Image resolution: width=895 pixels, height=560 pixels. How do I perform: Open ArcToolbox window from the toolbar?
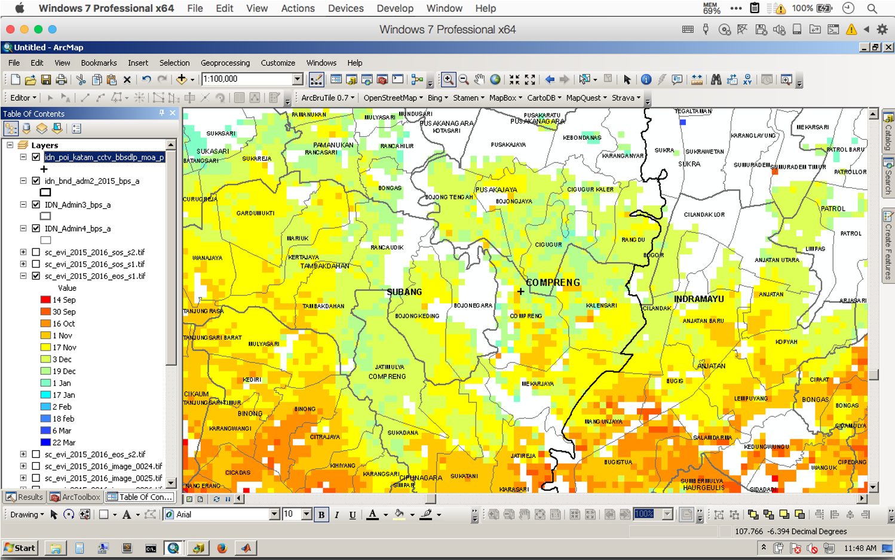(382, 79)
